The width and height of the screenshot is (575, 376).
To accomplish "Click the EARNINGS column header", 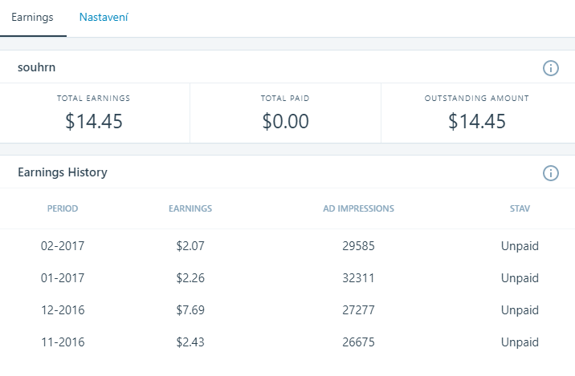I will tap(190, 208).
